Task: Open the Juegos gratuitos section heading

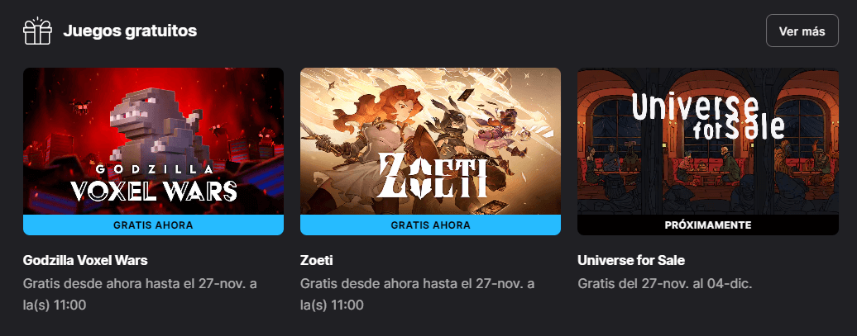Action: [x=130, y=31]
